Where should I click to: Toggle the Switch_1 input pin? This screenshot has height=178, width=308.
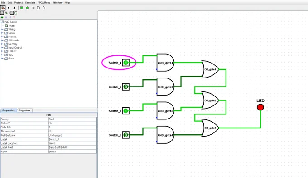click(x=126, y=111)
